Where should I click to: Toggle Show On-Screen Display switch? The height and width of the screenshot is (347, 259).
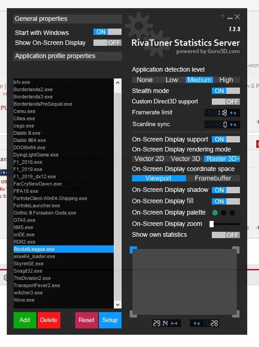pos(108,43)
